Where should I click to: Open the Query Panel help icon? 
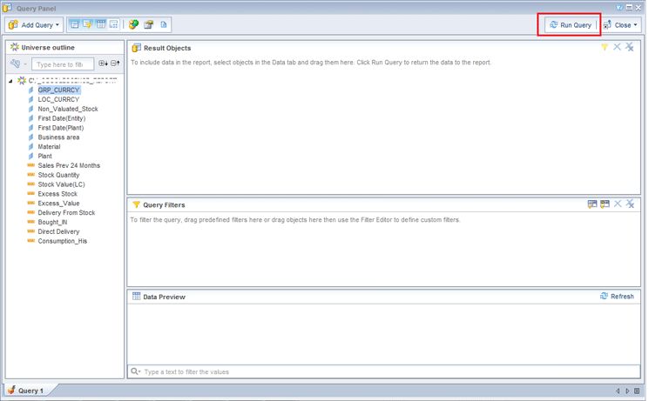coord(619,8)
